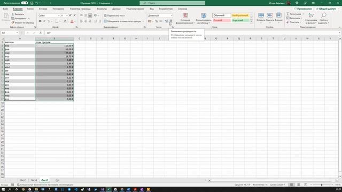Add a new sheet with plus button
Screen dimensions: 342x192
click(x=57, y=180)
